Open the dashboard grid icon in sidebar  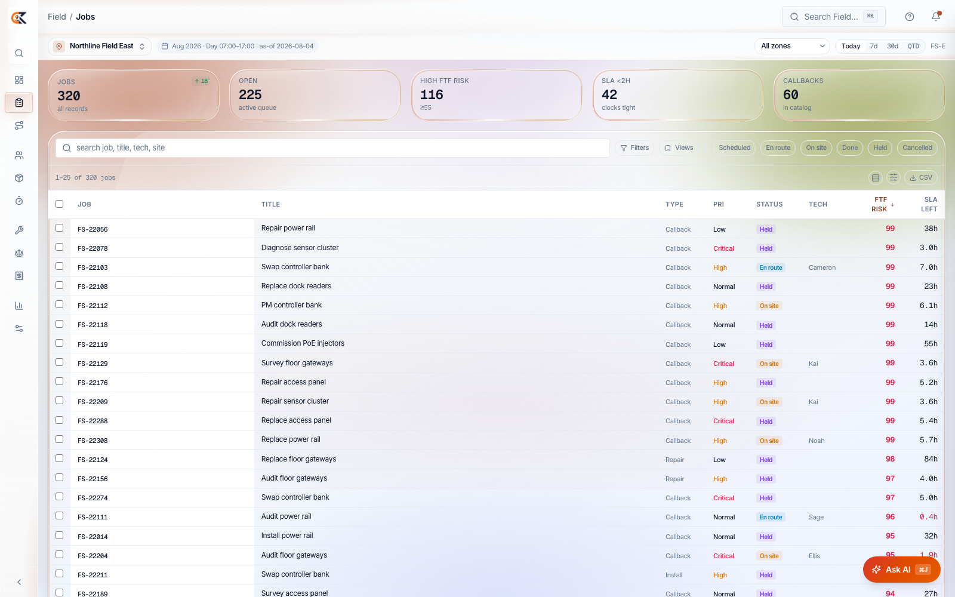click(x=19, y=80)
